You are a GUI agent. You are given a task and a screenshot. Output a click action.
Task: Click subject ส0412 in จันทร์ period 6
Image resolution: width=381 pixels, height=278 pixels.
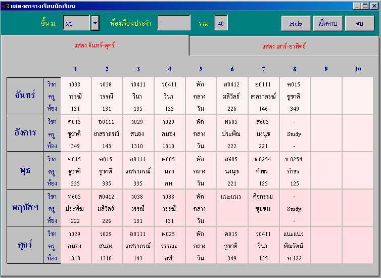tap(231, 84)
